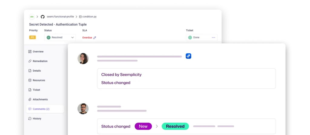310x135 pixels.
Task: Open the three-dots menu in Ticket field
Action: point(213,37)
